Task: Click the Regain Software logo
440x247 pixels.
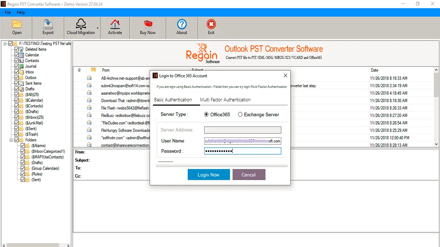Action: point(203,54)
